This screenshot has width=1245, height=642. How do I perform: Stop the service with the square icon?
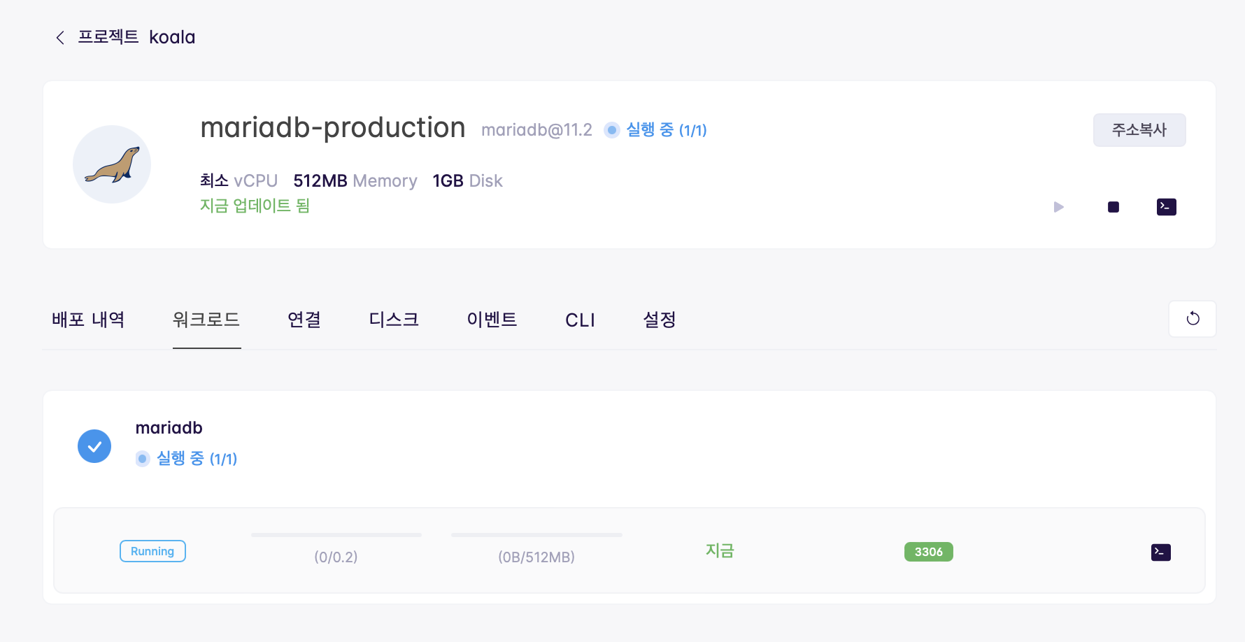pyautogui.click(x=1114, y=207)
